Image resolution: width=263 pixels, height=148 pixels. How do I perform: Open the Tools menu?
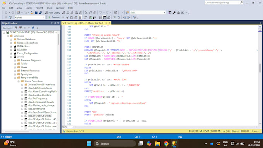point(50,8)
